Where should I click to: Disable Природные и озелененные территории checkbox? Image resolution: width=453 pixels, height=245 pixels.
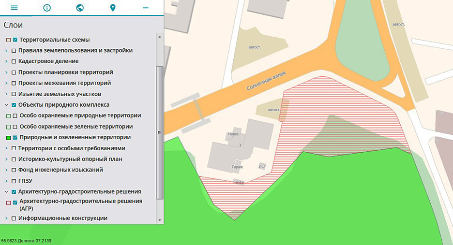(x=15, y=138)
